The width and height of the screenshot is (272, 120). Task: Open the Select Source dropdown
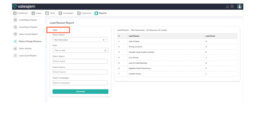coord(80,72)
